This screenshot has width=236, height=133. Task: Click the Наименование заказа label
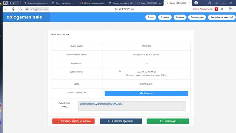click(x=77, y=55)
